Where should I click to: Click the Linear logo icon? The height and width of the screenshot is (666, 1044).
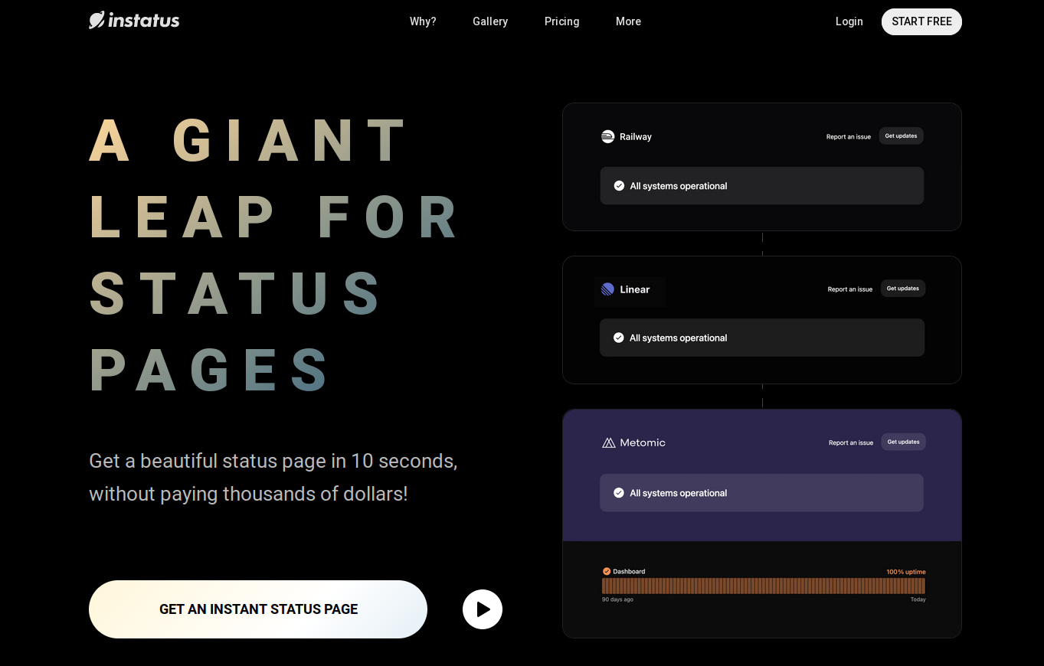(607, 289)
